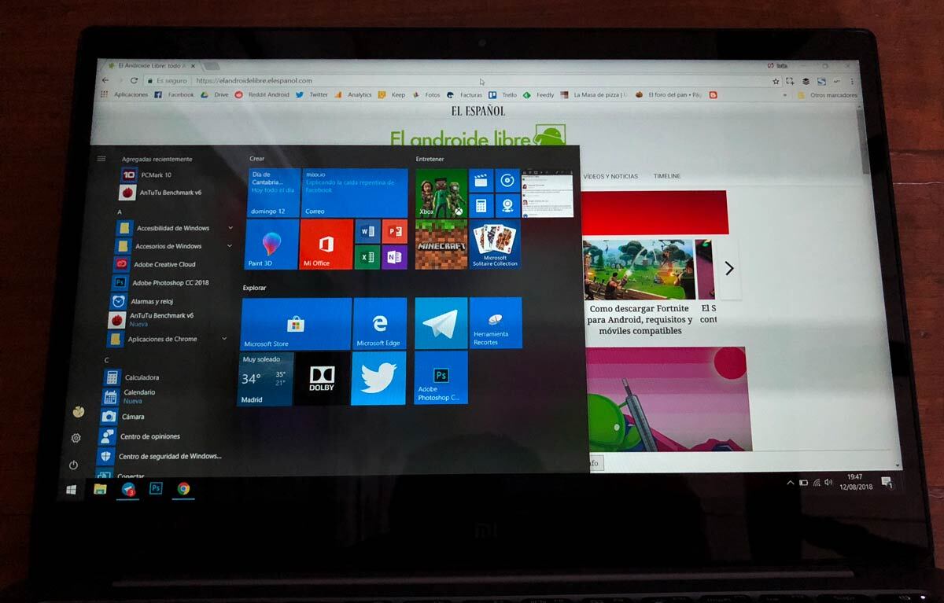Launch the Cámara app
Image resolution: width=944 pixels, height=603 pixels.
pos(123,417)
